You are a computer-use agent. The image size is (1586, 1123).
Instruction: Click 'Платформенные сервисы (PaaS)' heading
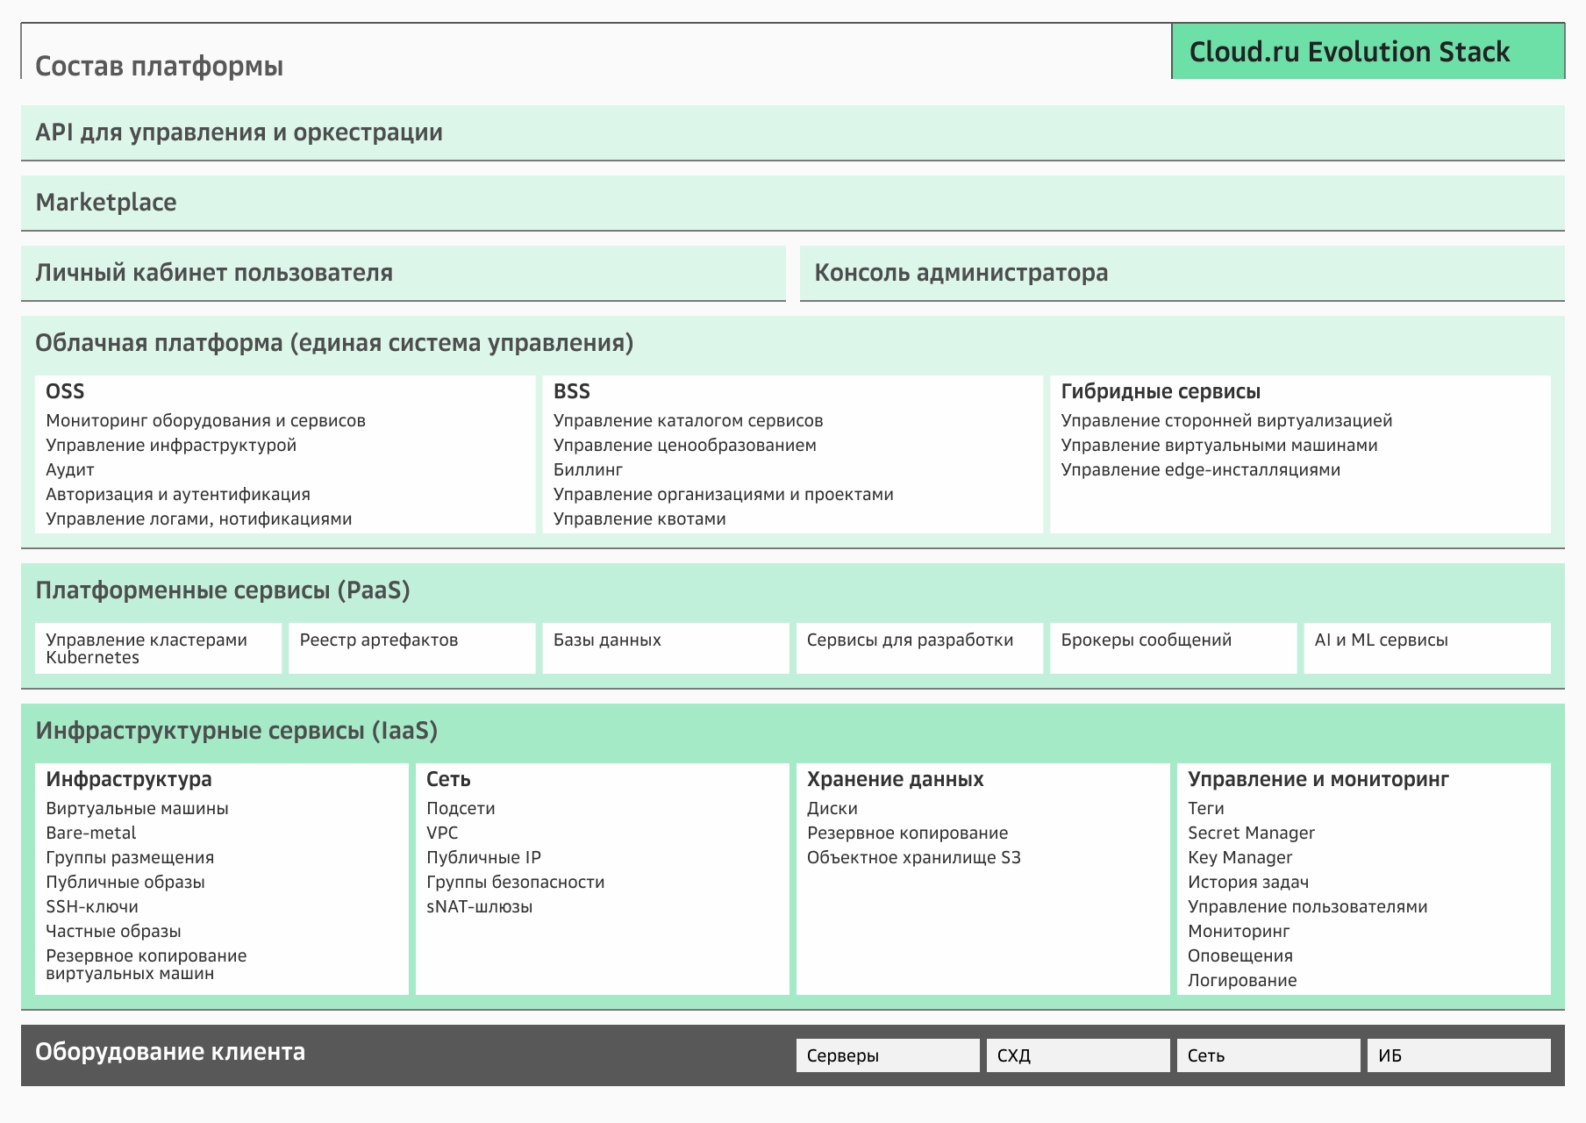point(223,590)
